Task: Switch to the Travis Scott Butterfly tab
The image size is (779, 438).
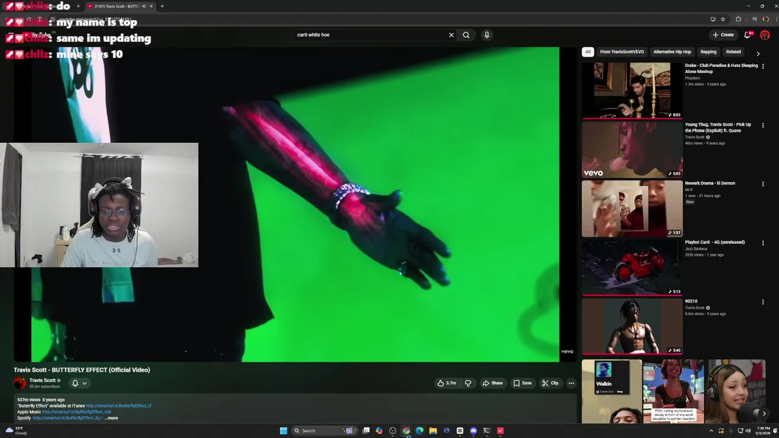Action: pyautogui.click(x=119, y=6)
